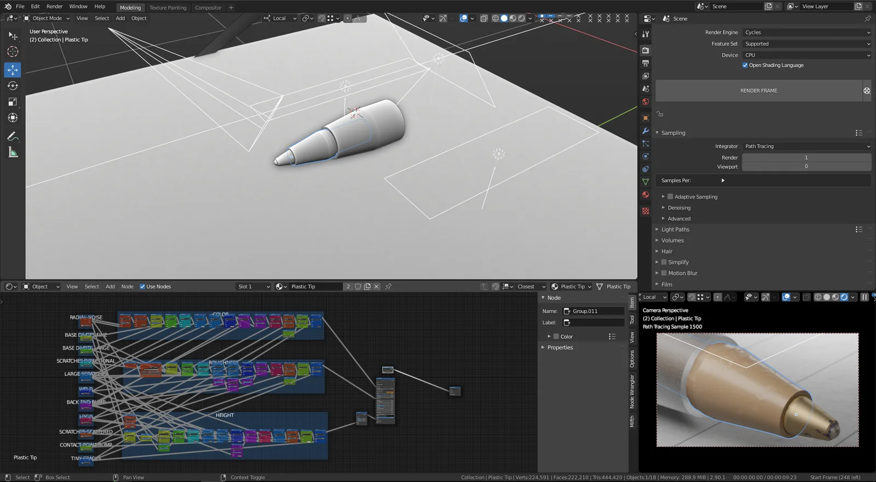Toggle fake user shield for material
The image size is (876, 482).
(358, 287)
